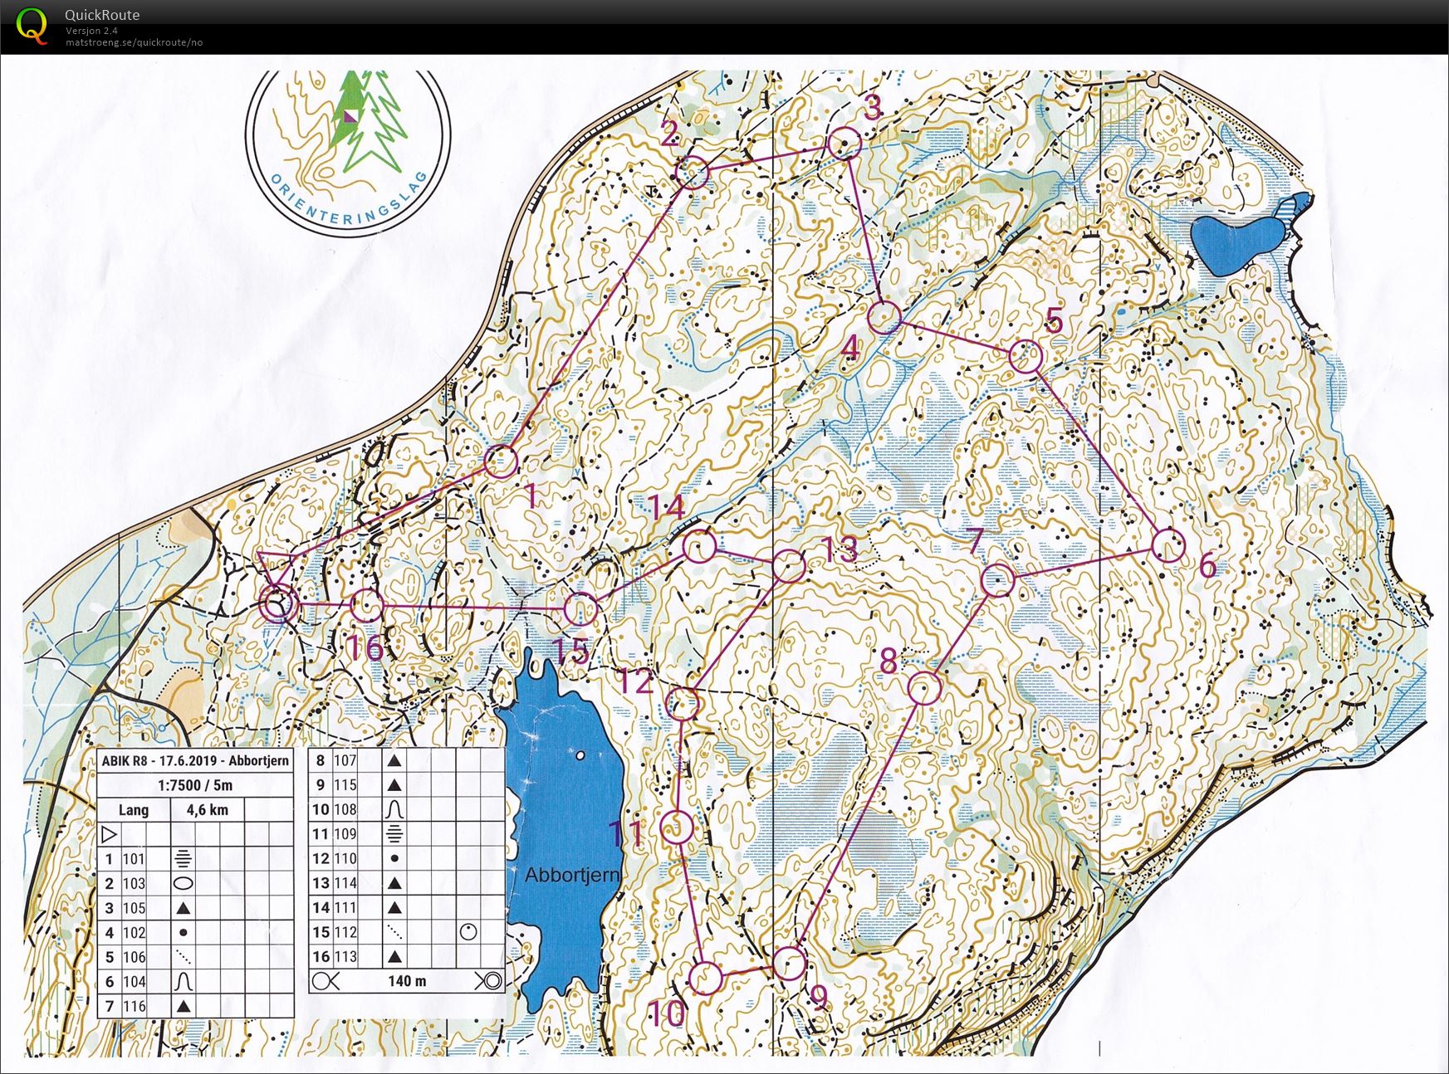Select the start triangle on the map

pos(274,569)
